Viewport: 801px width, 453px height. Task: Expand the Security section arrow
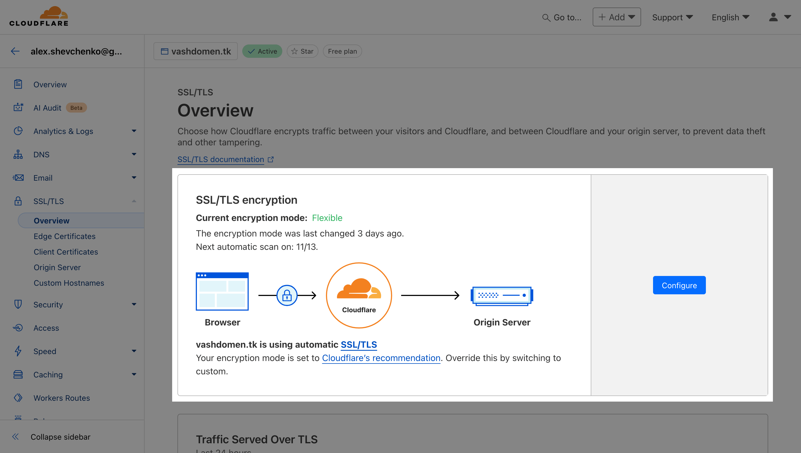(x=134, y=304)
